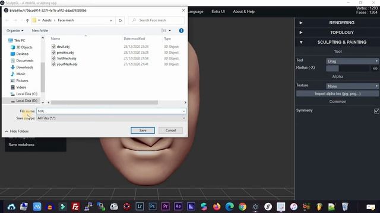380x213 pixels.
Task: Click the Save button
Action: point(142,130)
